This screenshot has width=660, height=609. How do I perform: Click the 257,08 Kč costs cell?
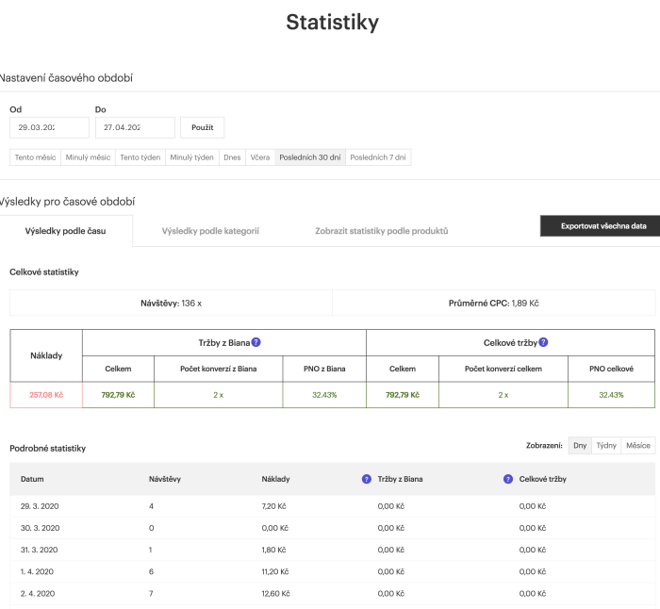(x=46, y=395)
